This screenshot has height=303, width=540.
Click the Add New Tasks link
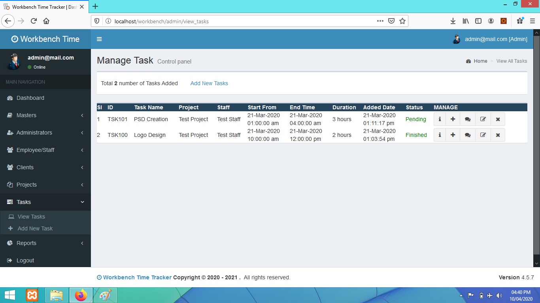pyautogui.click(x=209, y=83)
